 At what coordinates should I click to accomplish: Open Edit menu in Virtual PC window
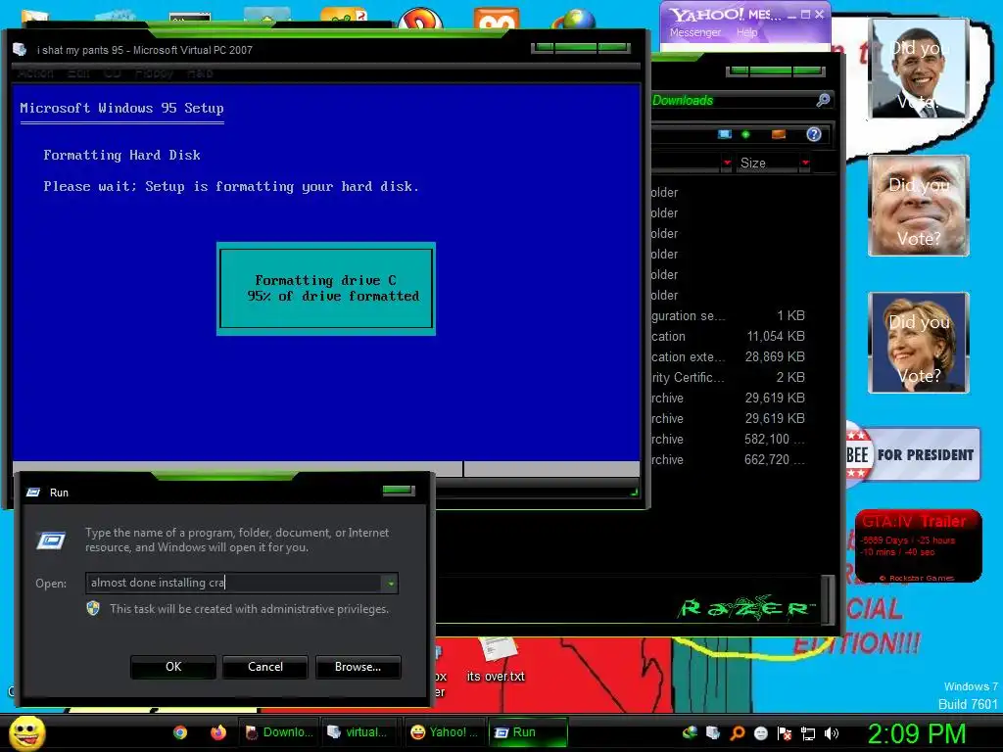tap(78, 73)
